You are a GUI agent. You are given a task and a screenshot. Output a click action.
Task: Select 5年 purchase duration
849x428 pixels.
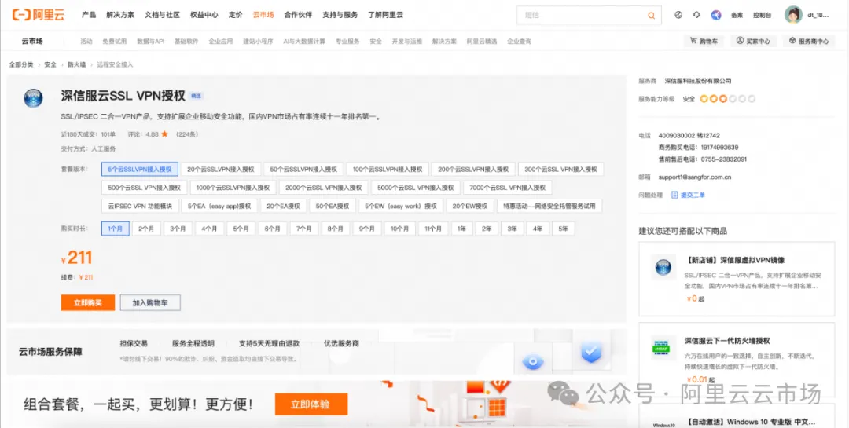[564, 229]
